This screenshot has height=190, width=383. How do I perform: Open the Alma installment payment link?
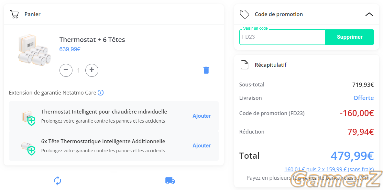329,169
